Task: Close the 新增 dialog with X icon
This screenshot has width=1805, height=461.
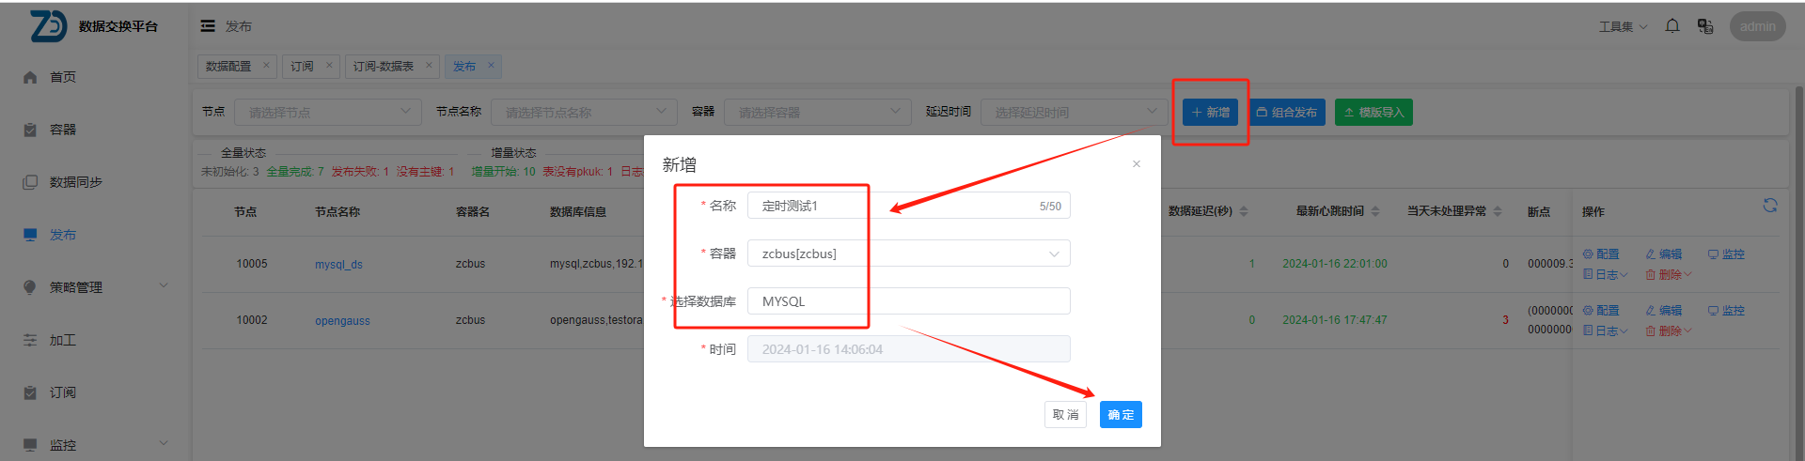Action: 1136,164
